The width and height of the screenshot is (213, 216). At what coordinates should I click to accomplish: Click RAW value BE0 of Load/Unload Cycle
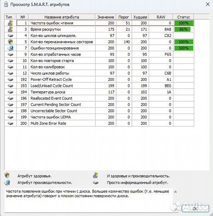[168, 86]
